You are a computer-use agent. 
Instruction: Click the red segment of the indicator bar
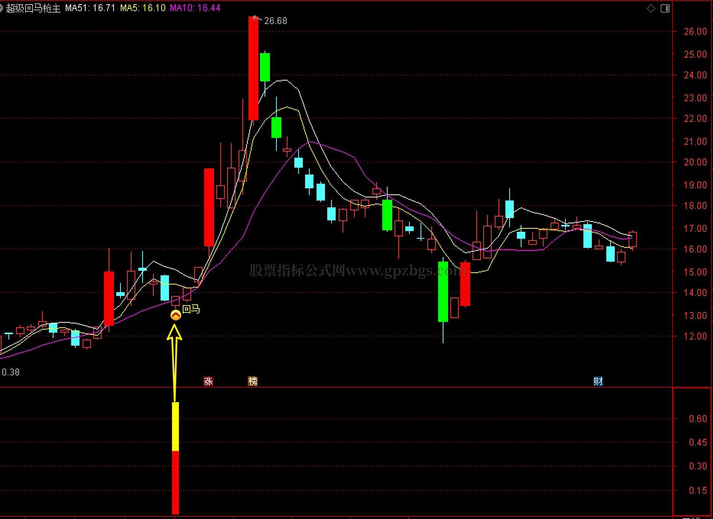175,483
